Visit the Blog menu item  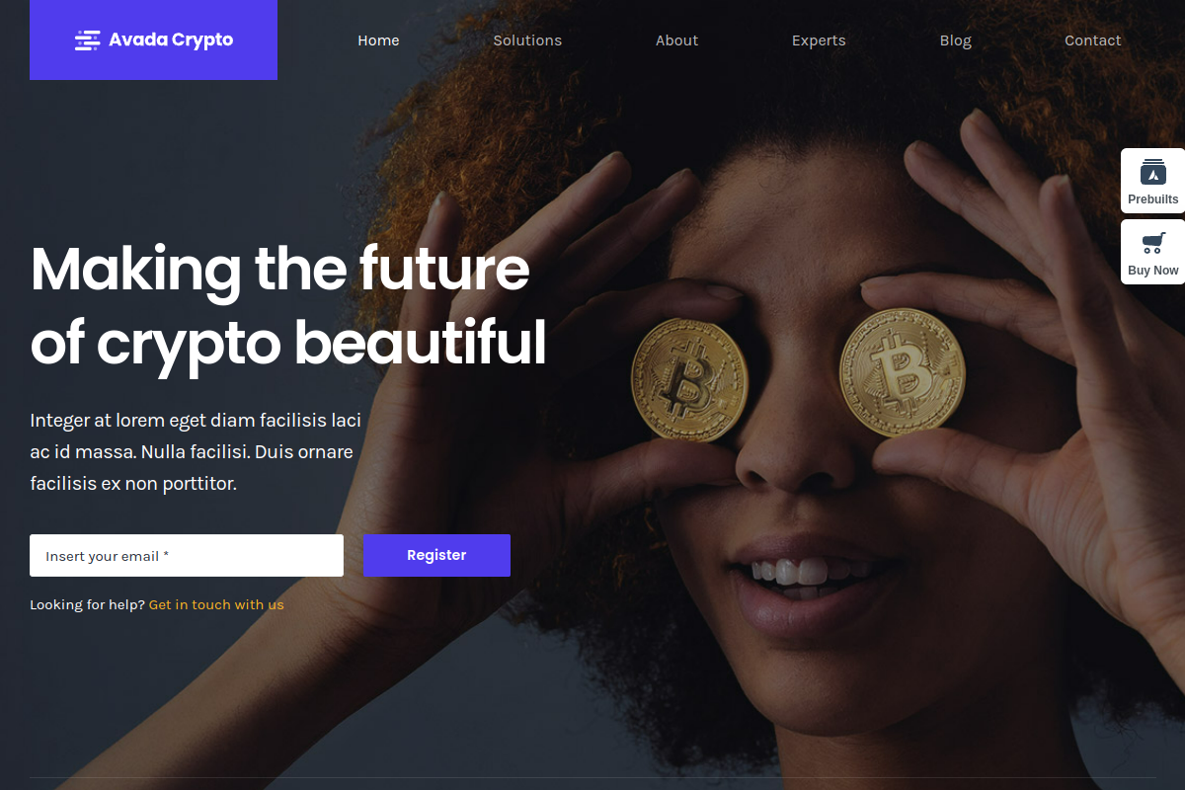click(955, 40)
